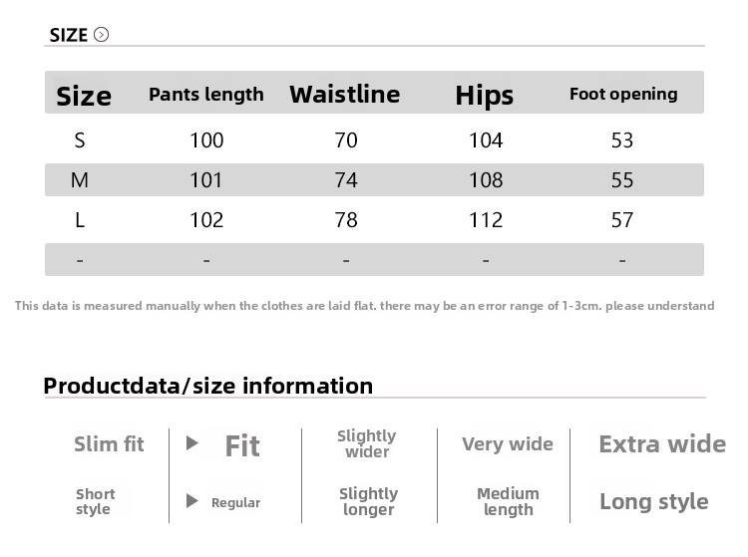Click the Hips column header

484,96
